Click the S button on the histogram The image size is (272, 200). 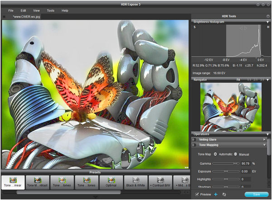click(x=195, y=27)
